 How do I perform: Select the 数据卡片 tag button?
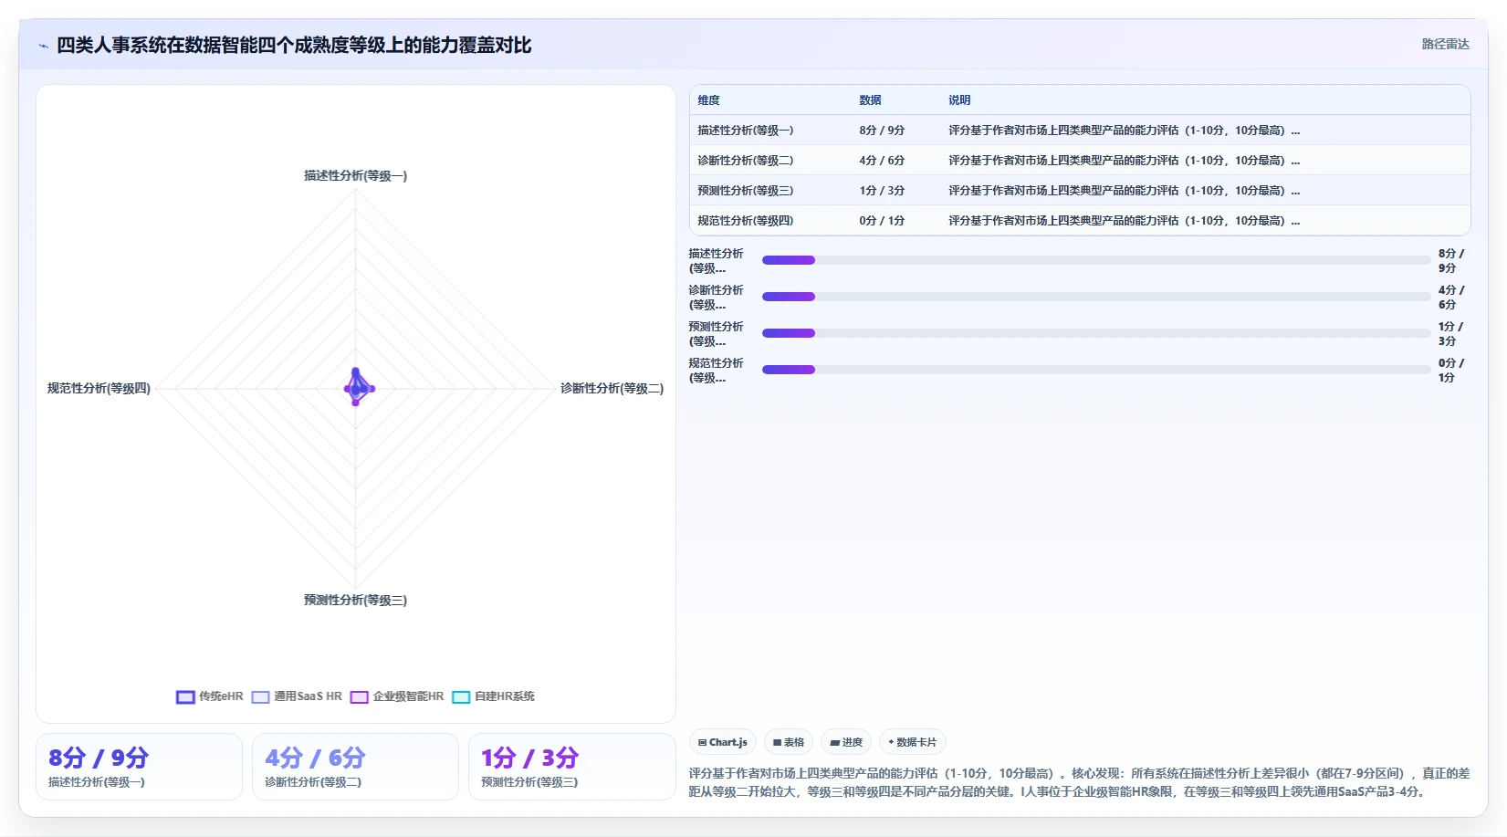coord(913,742)
